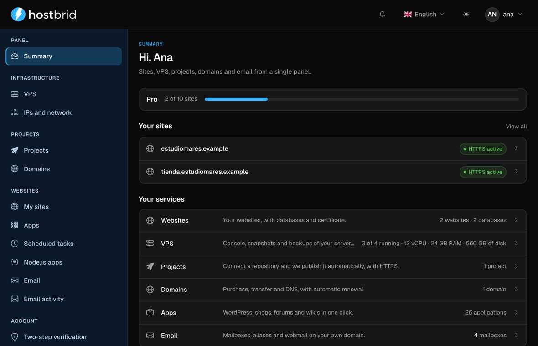Click globe icon beside estudiomares.example
This screenshot has height=346, width=538.
coord(150,148)
